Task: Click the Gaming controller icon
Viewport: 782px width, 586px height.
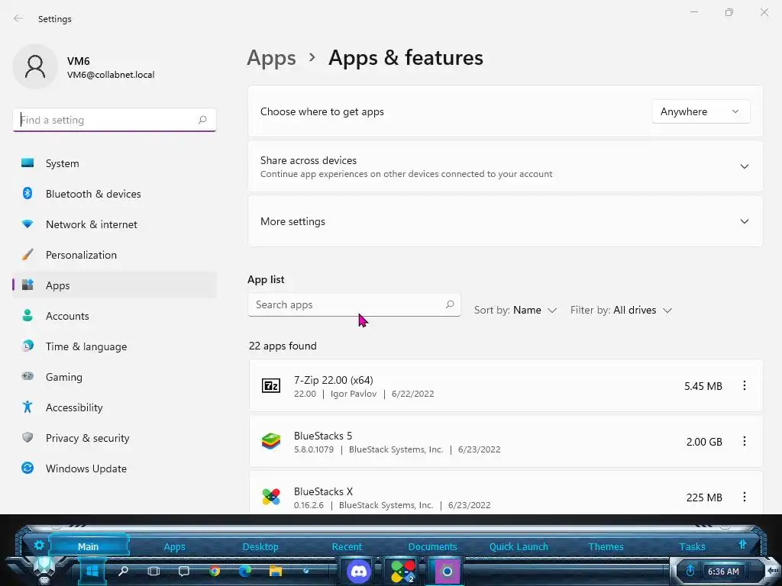Action: point(27,376)
